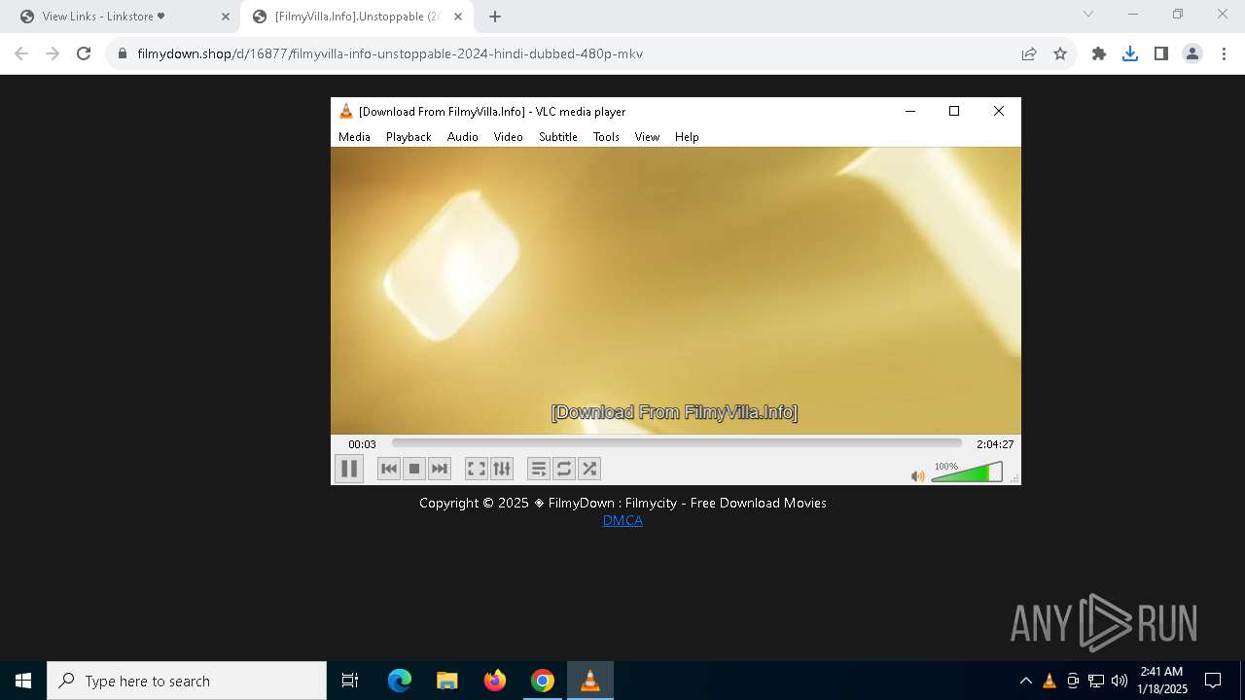Screen dimensions: 1245x700
Task: Open a new Chrome tab
Action: [495, 17]
